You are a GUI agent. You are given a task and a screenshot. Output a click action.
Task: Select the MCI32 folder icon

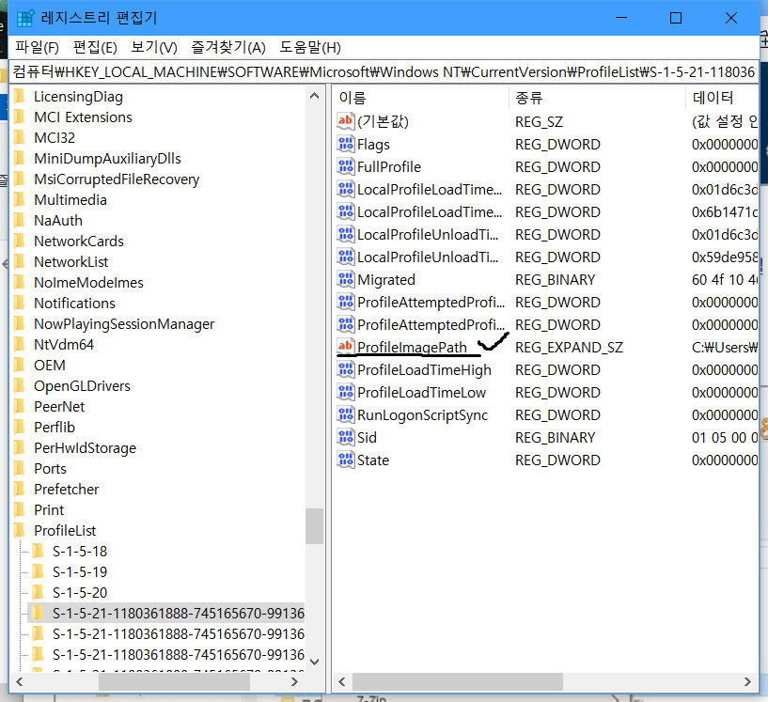[x=20, y=137]
